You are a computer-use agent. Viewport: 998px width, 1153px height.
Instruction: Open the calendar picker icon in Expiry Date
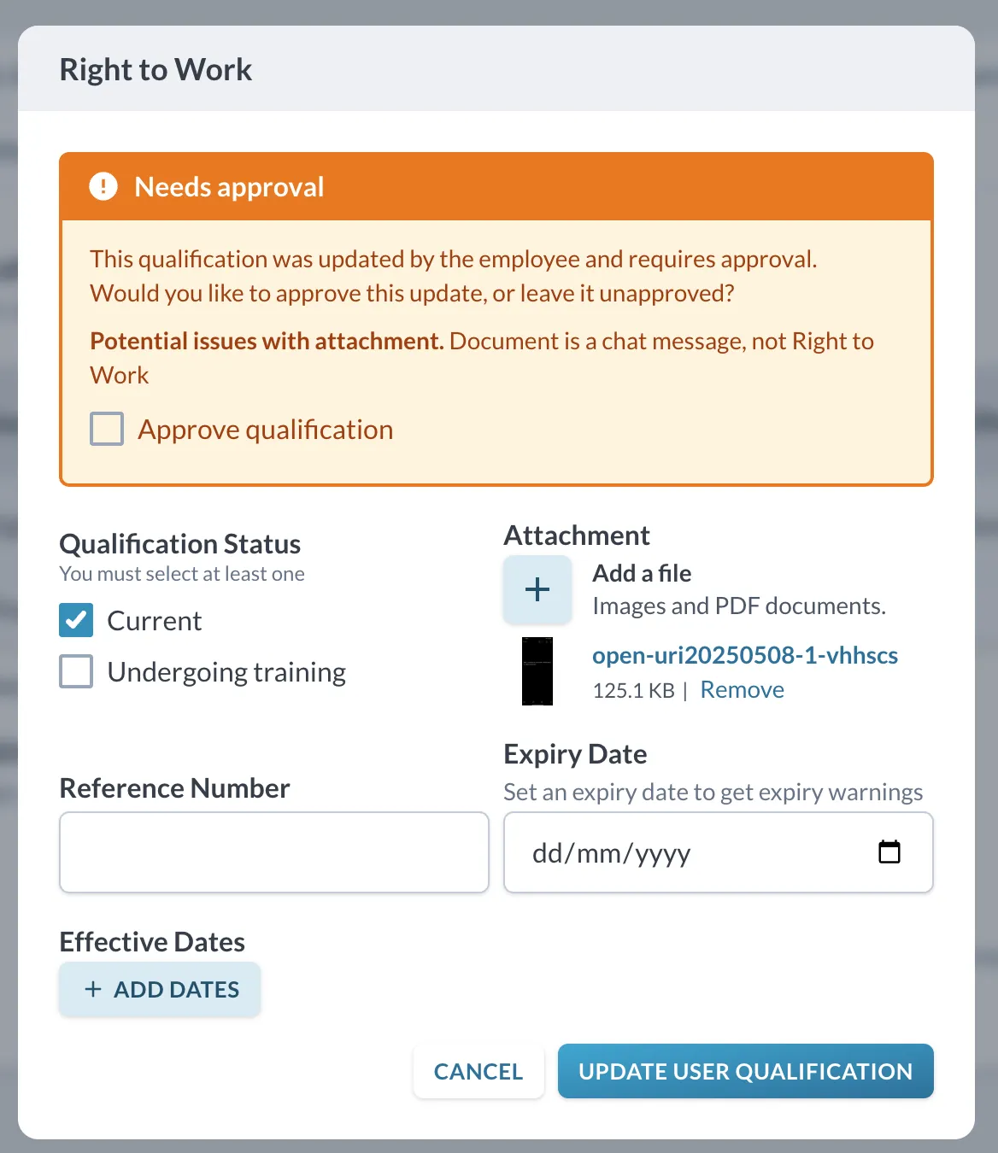click(889, 852)
